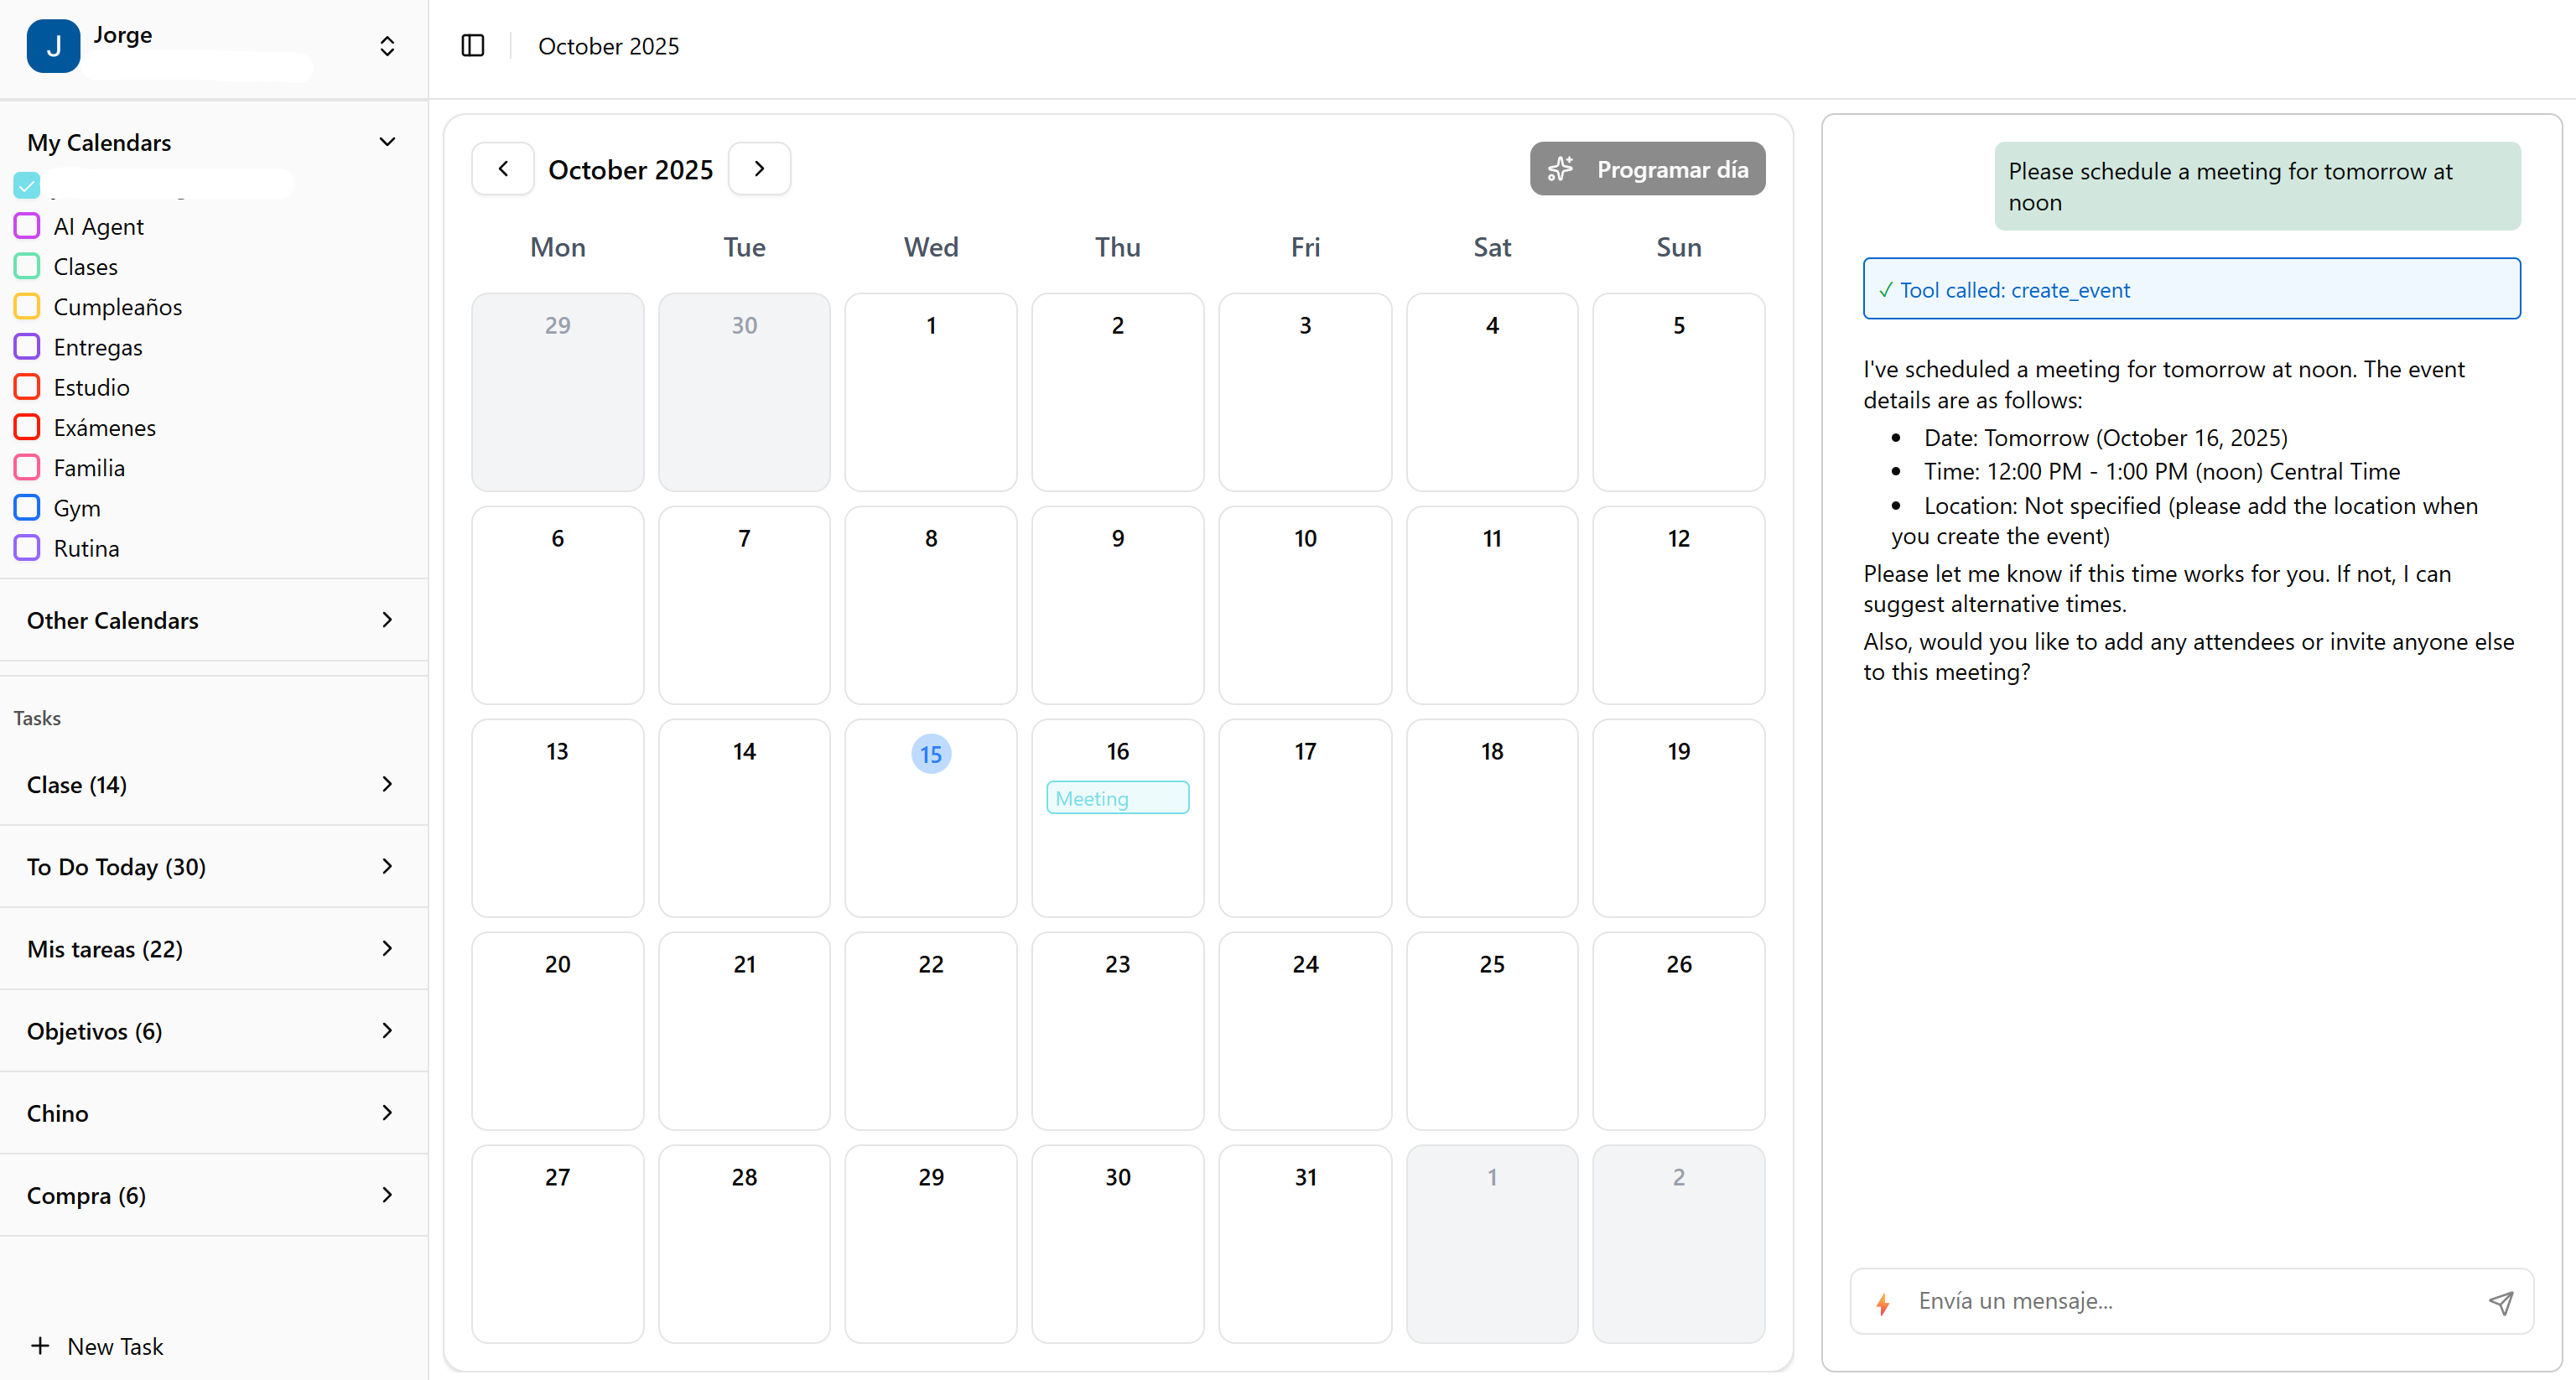The width and height of the screenshot is (2576, 1380).
Task: Open the Jorge account switcher
Action: click(387, 45)
